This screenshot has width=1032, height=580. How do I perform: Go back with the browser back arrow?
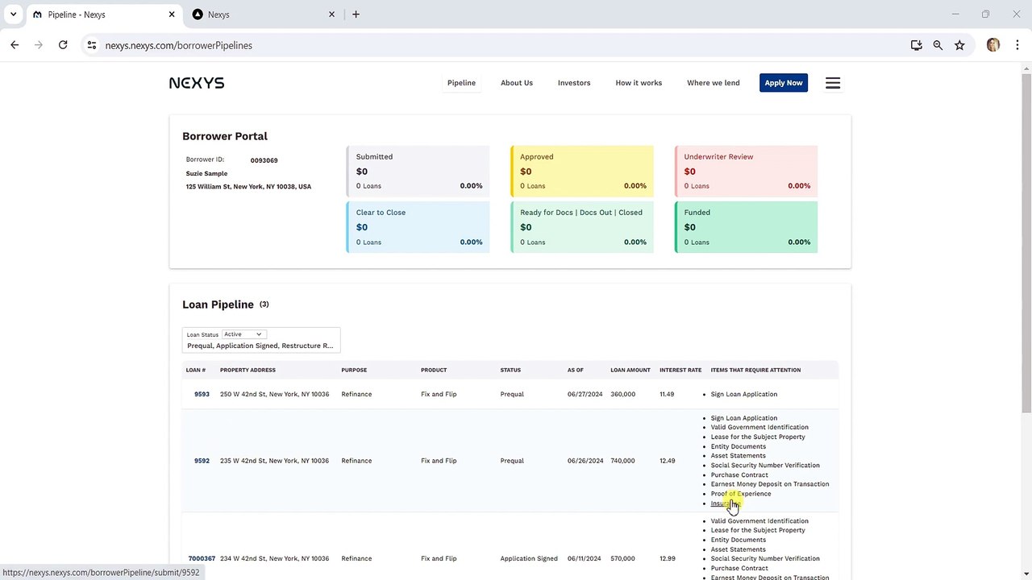point(15,45)
